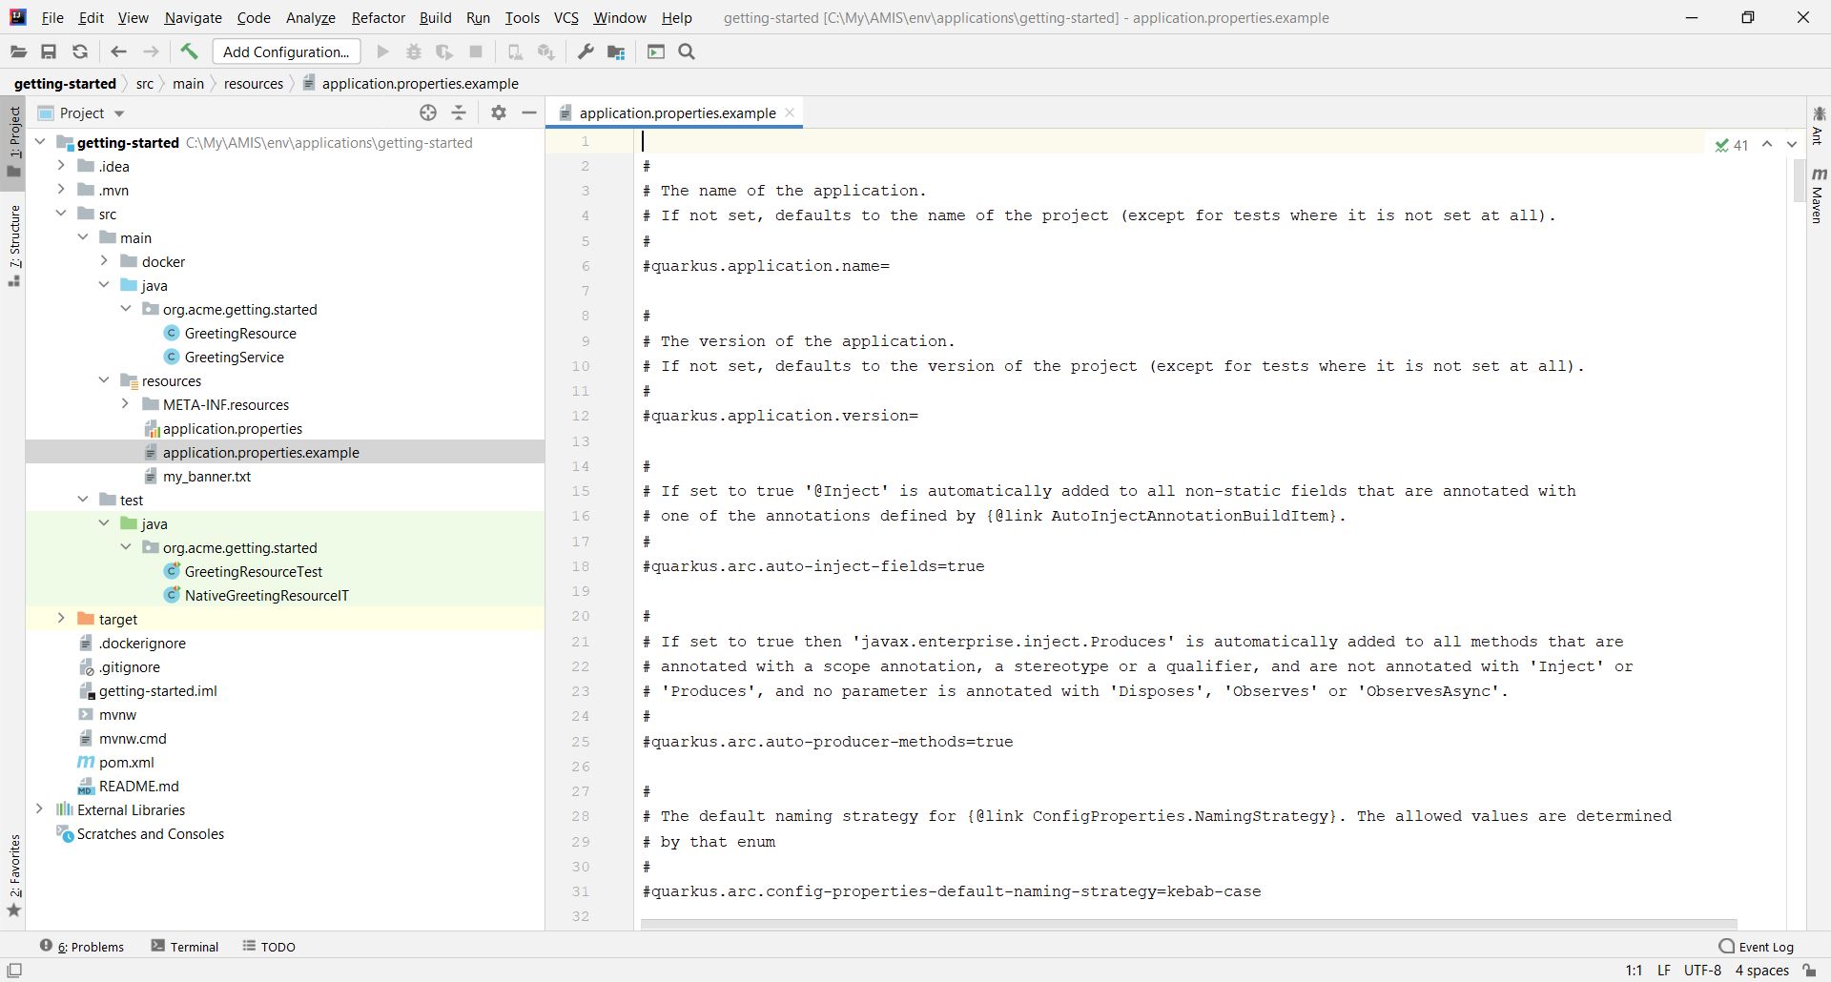
Task: Toggle the Structure side panel
Action: (14, 244)
